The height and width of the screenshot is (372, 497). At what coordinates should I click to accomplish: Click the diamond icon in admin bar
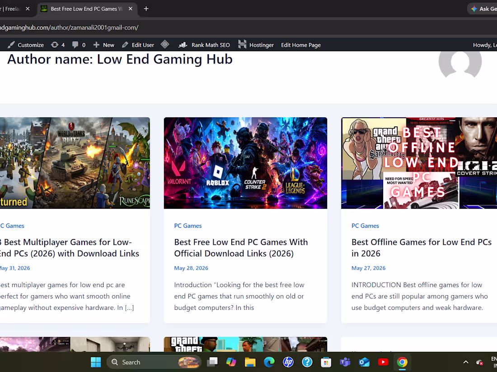click(165, 44)
